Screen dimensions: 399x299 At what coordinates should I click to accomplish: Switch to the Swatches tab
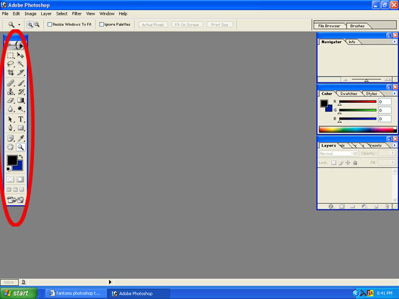348,94
